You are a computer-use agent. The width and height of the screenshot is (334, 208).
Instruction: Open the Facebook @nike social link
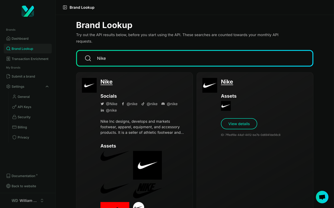[x=130, y=104]
